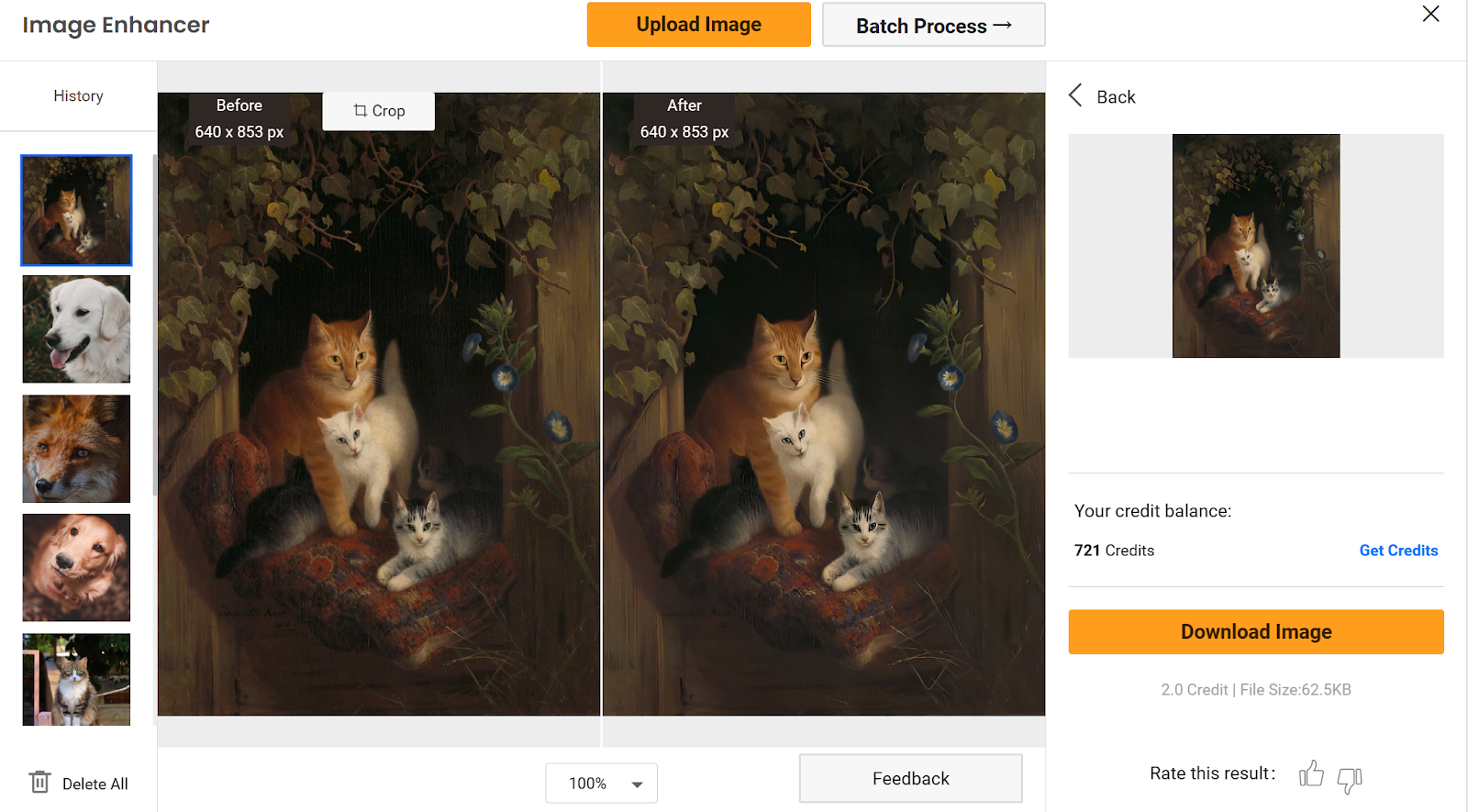
Task: Select the white dog history thumbnail
Action: coord(76,329)
